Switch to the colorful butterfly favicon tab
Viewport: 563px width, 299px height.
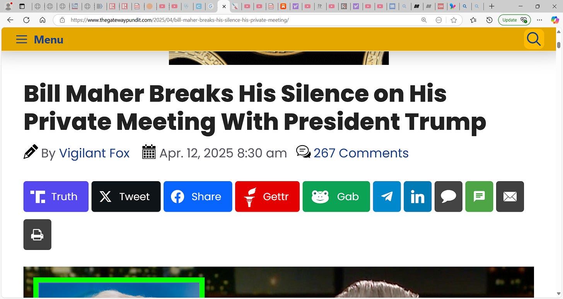tap(452, 6)
